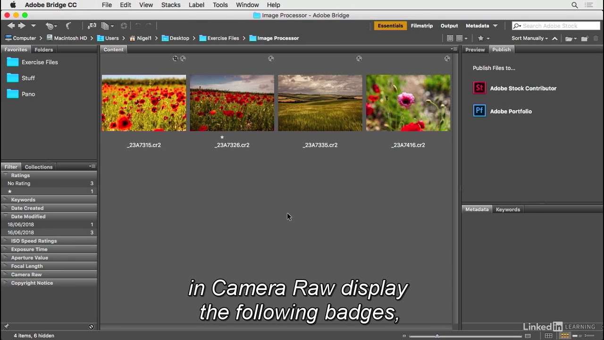
Task: Click the boomerang Return to Photoshop icon
Action: click(68, 26)
